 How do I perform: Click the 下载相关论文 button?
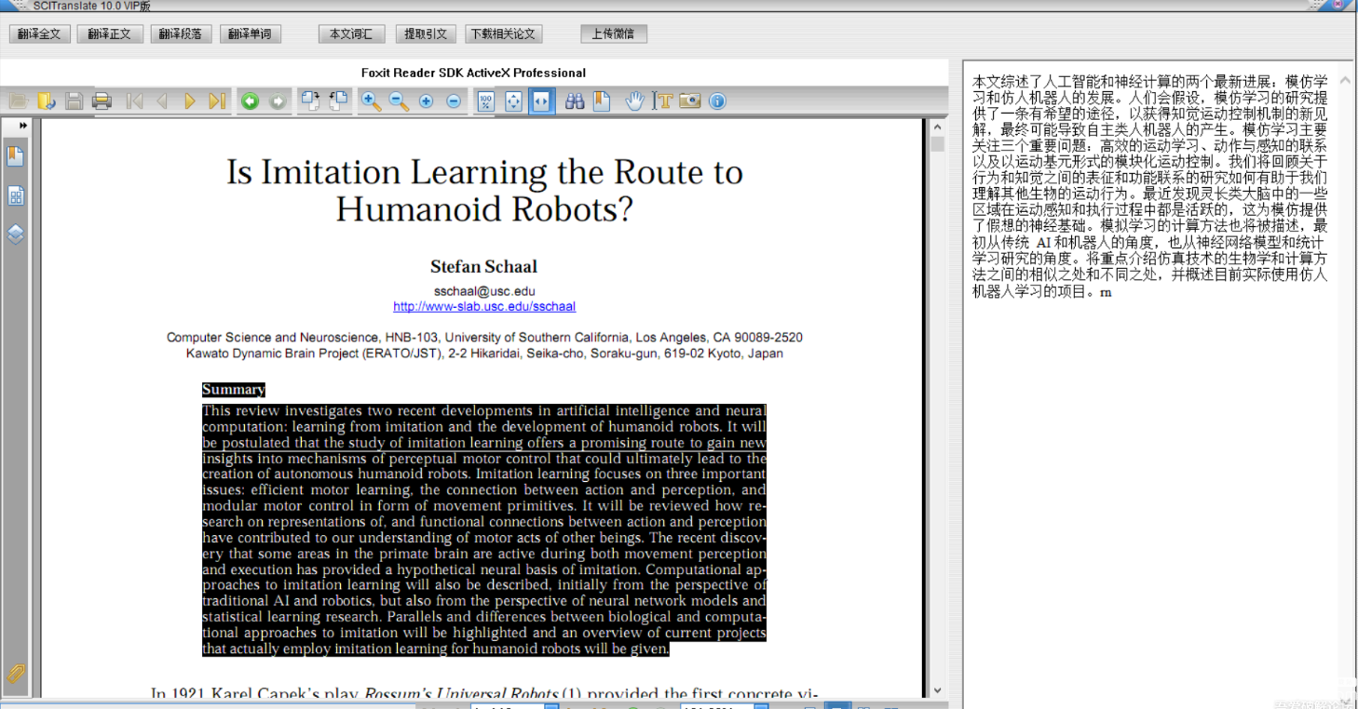(504, 34)
